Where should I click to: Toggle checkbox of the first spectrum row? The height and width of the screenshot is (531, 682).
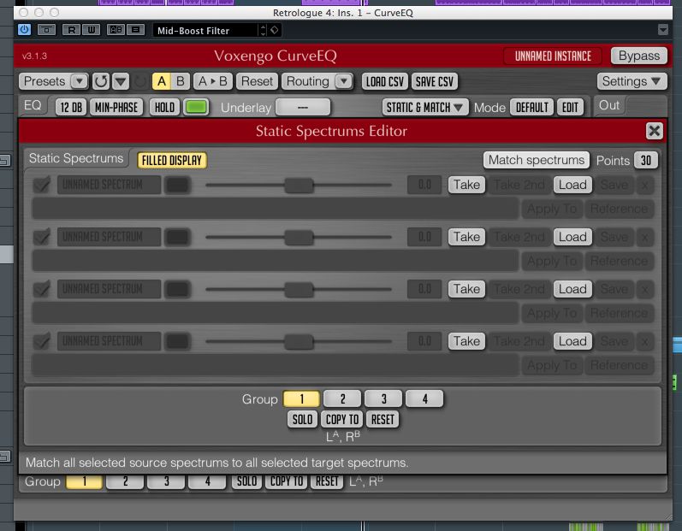[42, 185]
